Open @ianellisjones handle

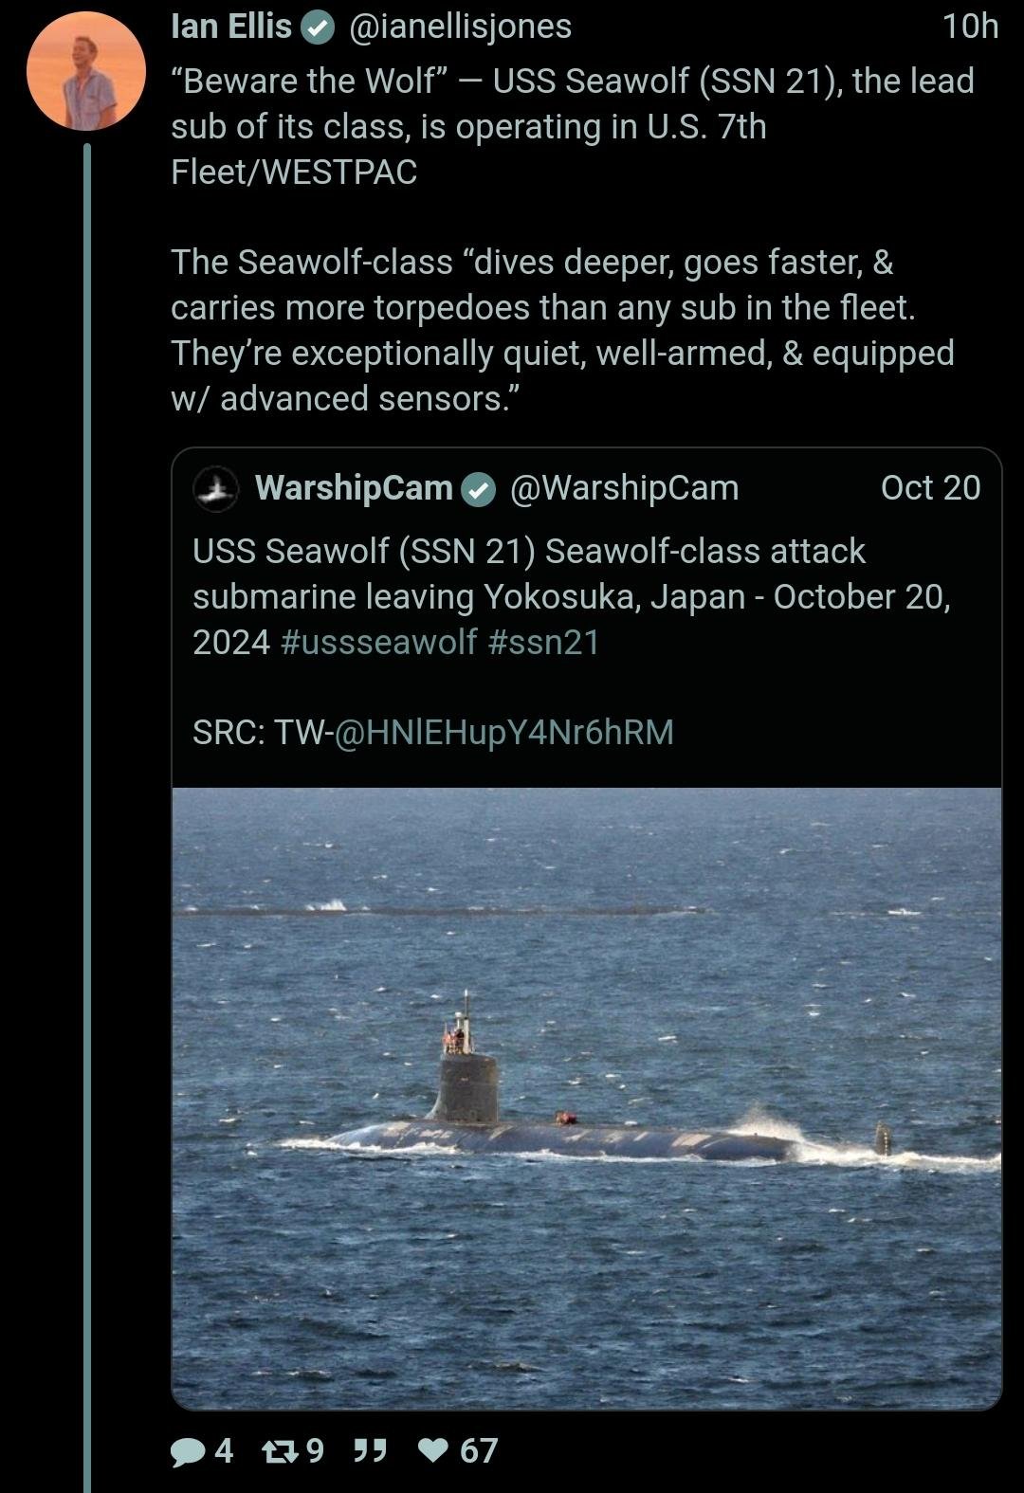461,27
